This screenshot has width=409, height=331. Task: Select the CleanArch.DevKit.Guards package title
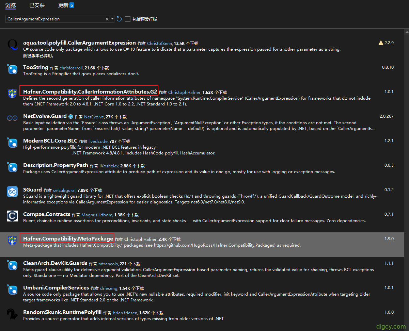[x=55, y=263]
